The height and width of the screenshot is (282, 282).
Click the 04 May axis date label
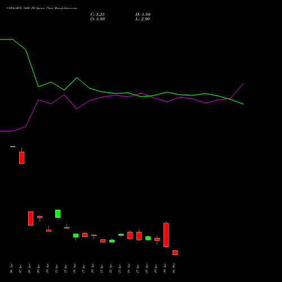click(x=174, y=268)
